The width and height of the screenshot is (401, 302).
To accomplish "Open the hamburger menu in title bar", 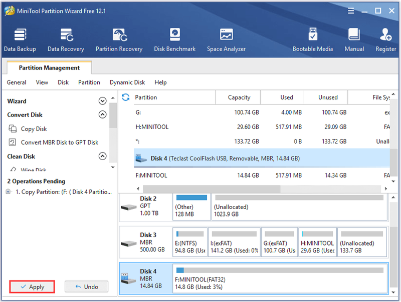I will pyautogui.click(x=351, y=10).
